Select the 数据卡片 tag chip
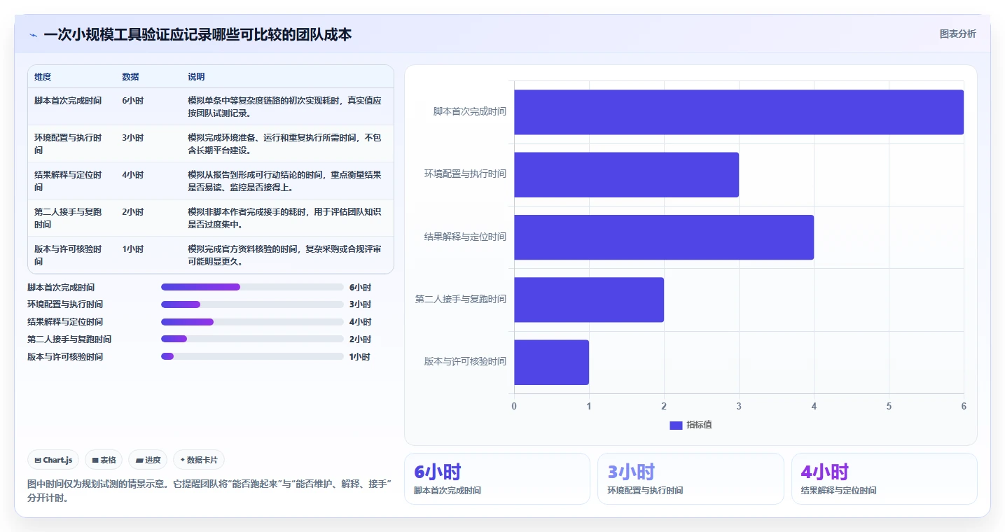1005x532 pixels. 199,460
